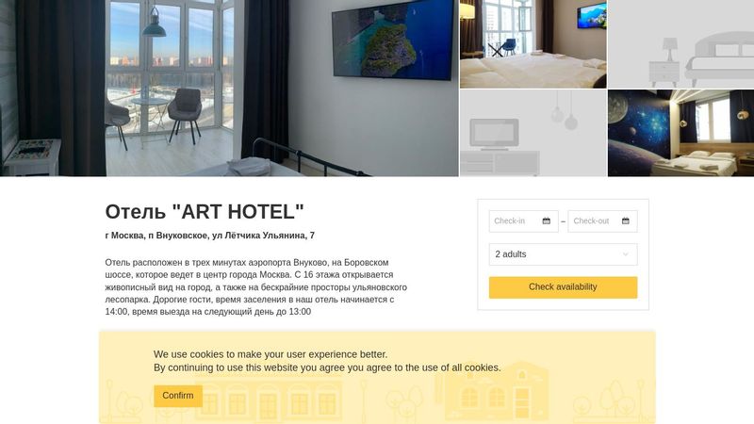Open the space mural room photo
The height and width of the screenshot is (424, 754).
tap(680, 133)
